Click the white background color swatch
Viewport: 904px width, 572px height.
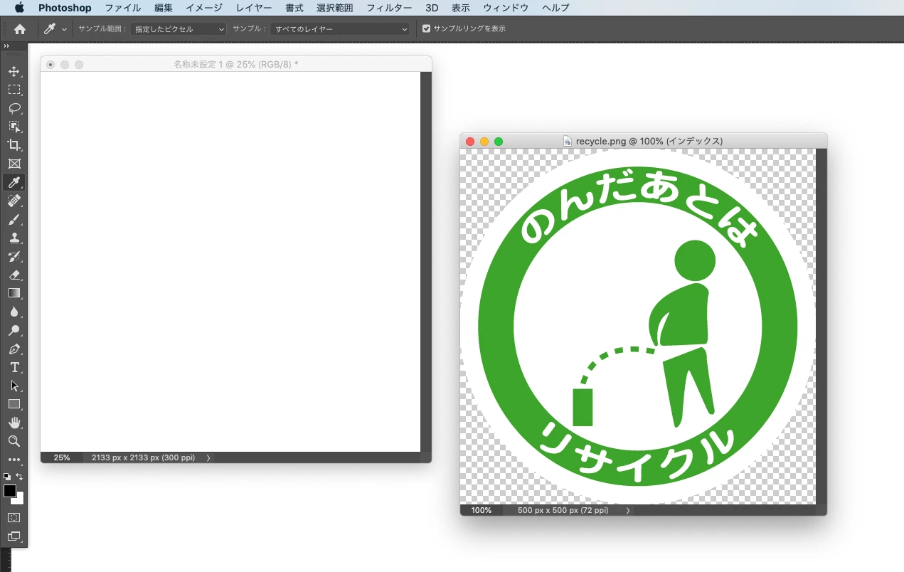point(20,501)
